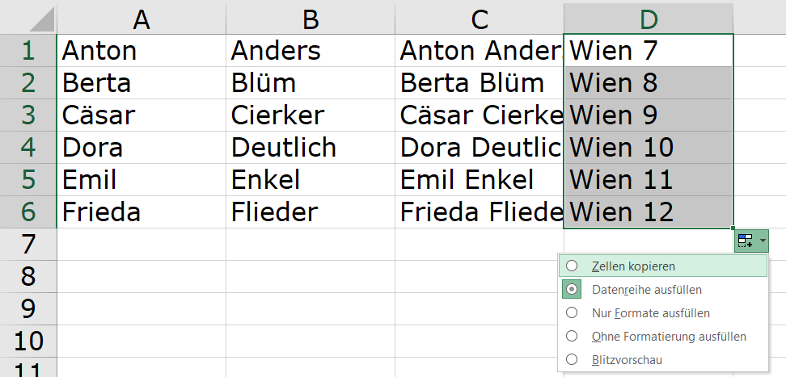This screenshot has width=786, height=377.
Task: Select column B header
Action: point(311,18)
